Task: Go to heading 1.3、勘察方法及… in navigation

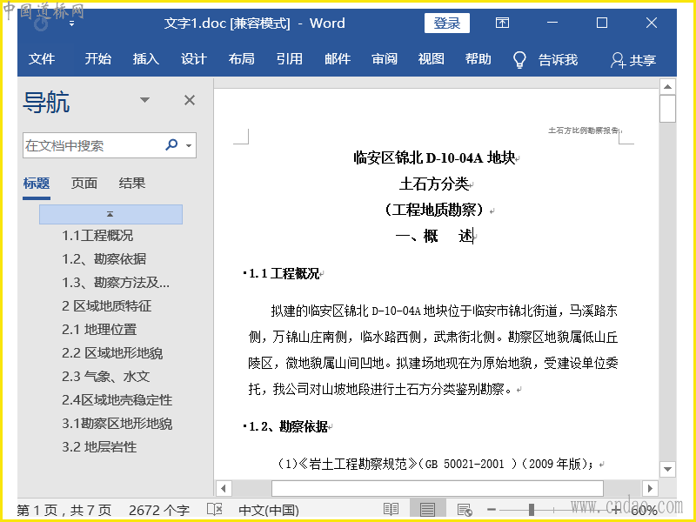Action: tap(116, 283)
